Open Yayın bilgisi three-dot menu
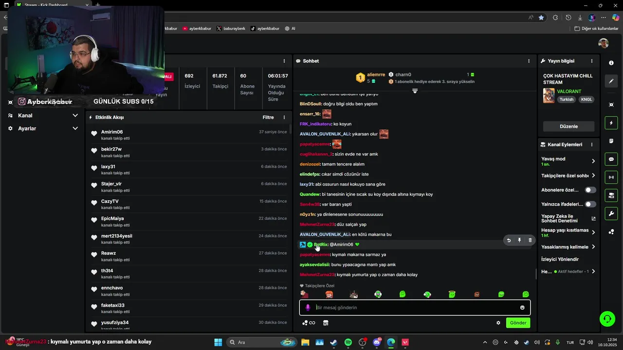 592,61
